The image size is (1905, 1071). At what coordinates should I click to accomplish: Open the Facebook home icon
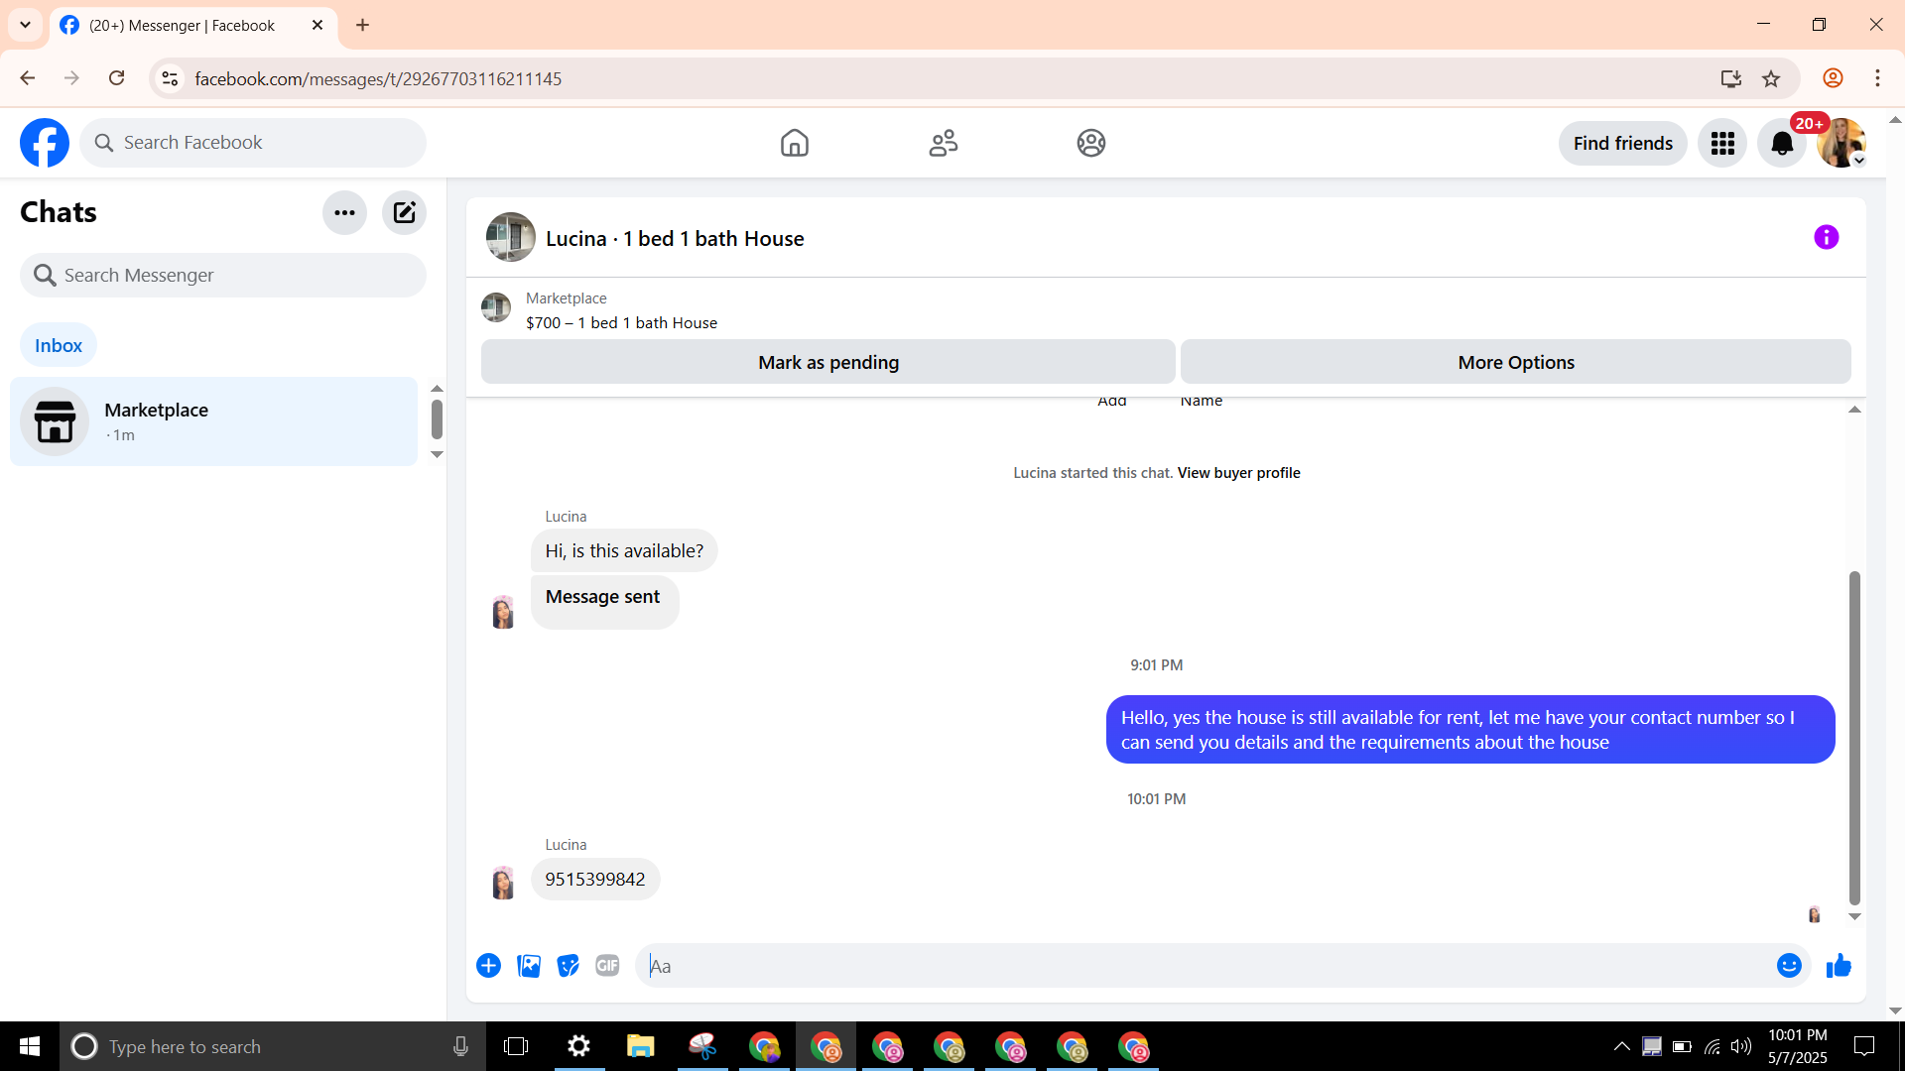pos(794,143)
